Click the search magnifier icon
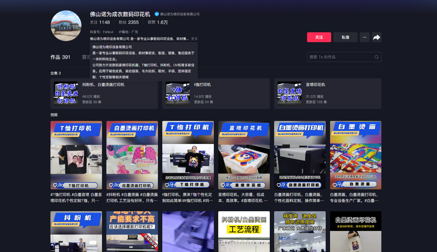This screenshot has width=437, height=252. [377, 57]
